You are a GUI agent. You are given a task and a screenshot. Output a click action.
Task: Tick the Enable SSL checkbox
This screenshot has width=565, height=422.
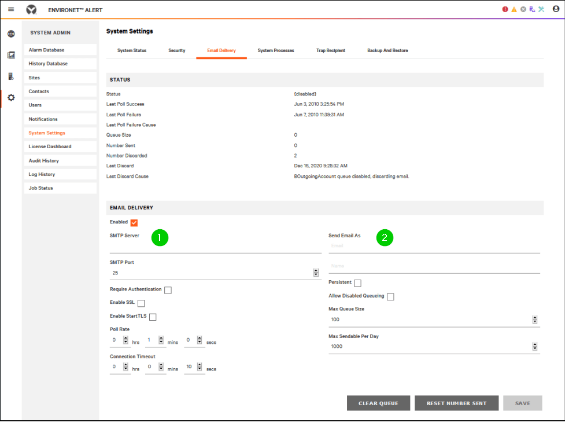pyautogui.click(x=141, y=303)
